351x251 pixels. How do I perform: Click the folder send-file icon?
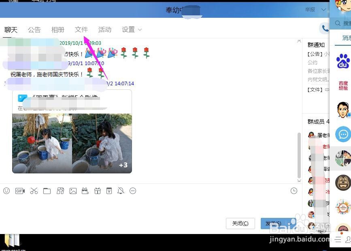click(47, 191)
